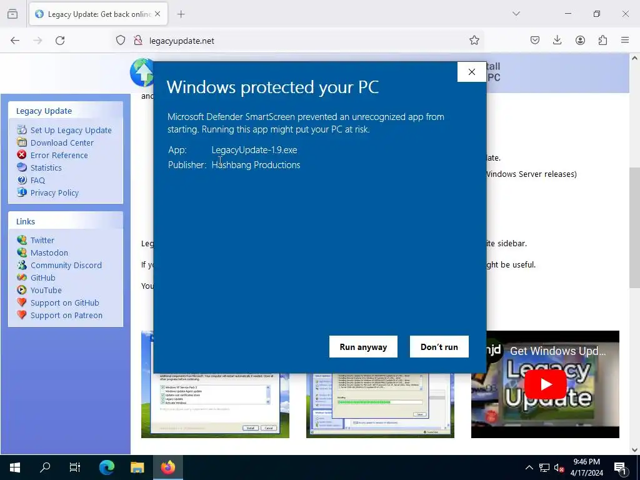Open Task View on taskbar
Screen dimensions: 640x480
click(x=75, y=467)
